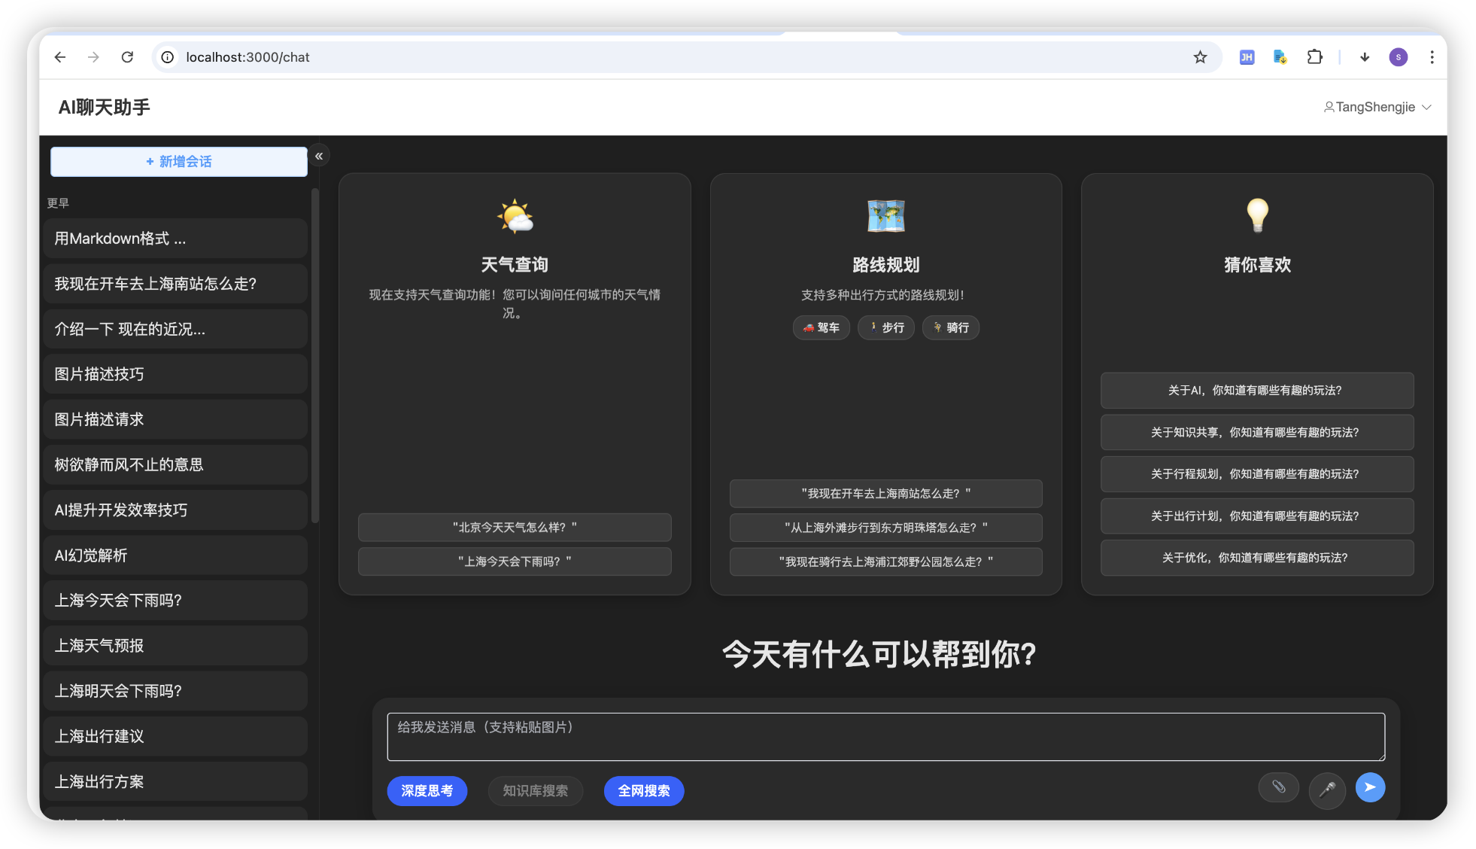Select the 驾车 travel mode chip
This screenshot has height=849, width=1476.
(821, 327)
